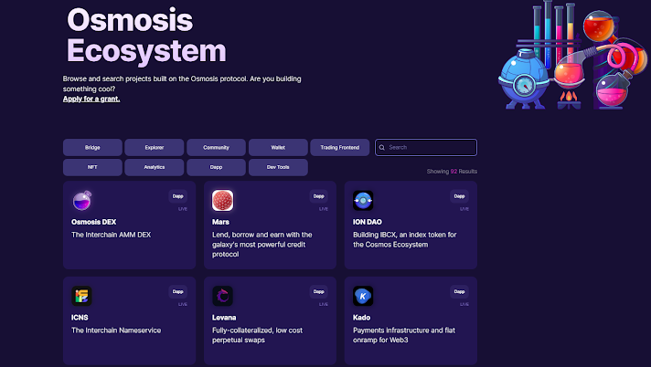Viewport: 651px width, 367px height.
Task: Focus the Search input field
Action: coord(426,148)
